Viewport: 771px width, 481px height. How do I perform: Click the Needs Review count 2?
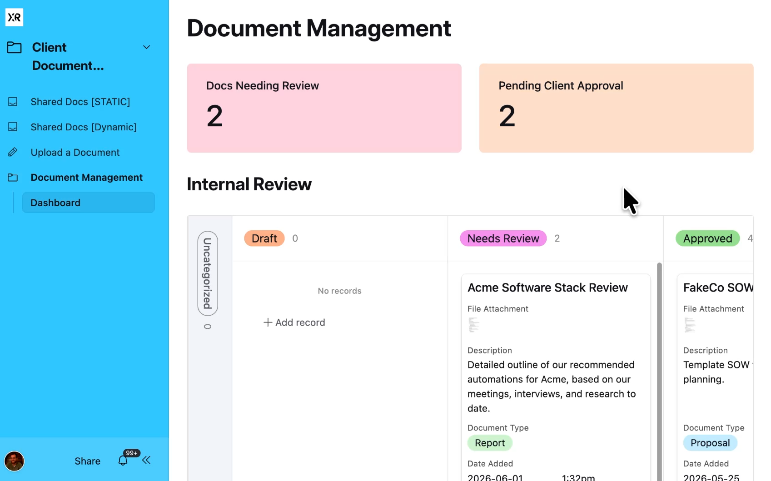(557, 238)
